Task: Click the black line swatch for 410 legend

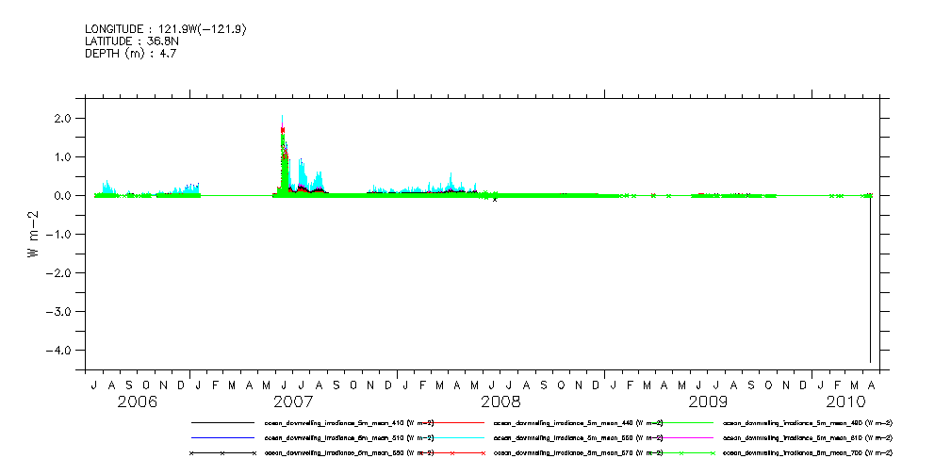Action: pos(223,423)
